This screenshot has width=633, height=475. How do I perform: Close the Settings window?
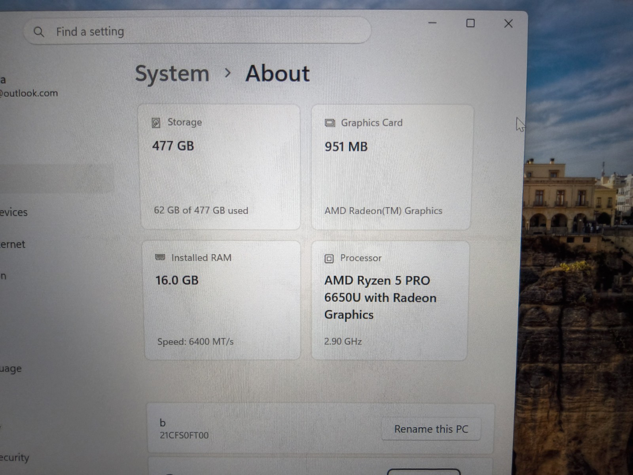[508, 24]
